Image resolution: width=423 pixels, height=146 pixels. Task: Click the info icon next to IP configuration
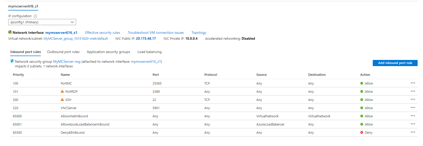[35, 16]
